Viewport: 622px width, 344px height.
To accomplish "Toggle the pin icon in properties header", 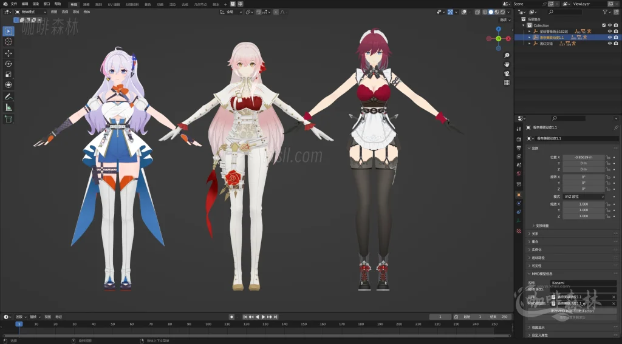I will 616,127.
